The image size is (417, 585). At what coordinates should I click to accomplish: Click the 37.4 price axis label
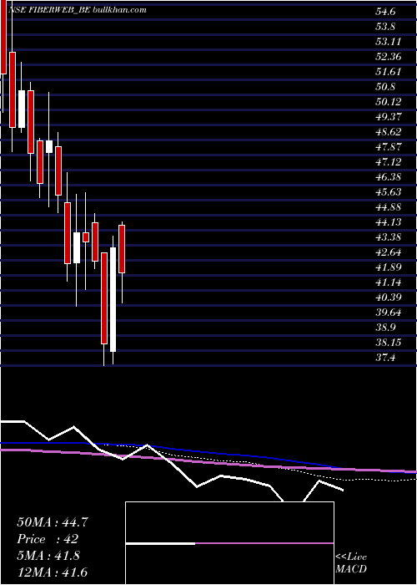click(385, 358)
